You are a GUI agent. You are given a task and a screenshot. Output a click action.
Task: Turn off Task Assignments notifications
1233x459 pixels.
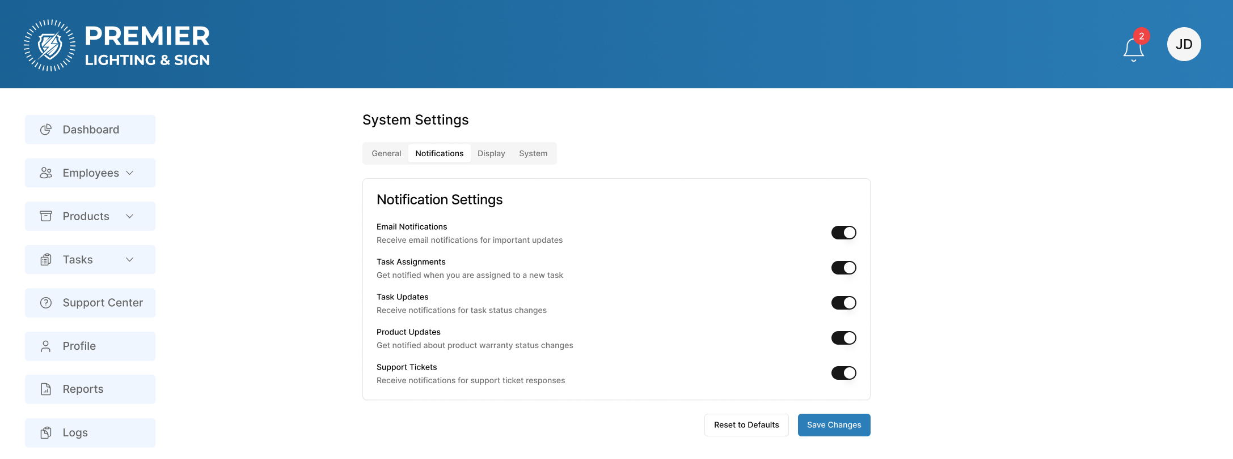(x=843, y=268)
